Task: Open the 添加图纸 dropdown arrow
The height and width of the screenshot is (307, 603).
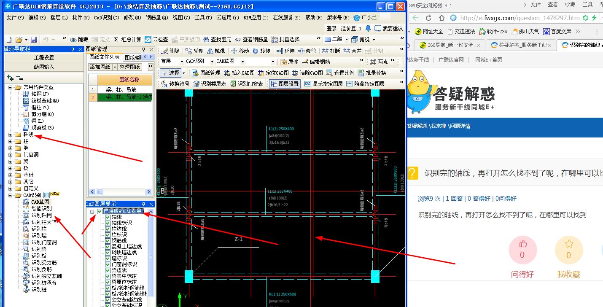Action: (115, 67)
